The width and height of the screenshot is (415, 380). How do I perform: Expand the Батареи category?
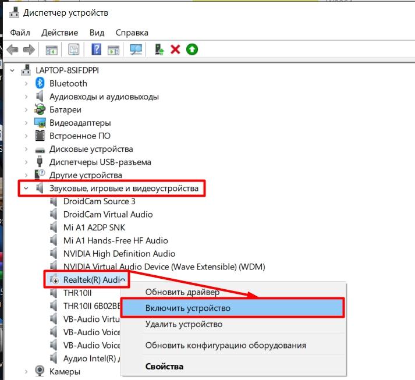[x=26, y=109]
